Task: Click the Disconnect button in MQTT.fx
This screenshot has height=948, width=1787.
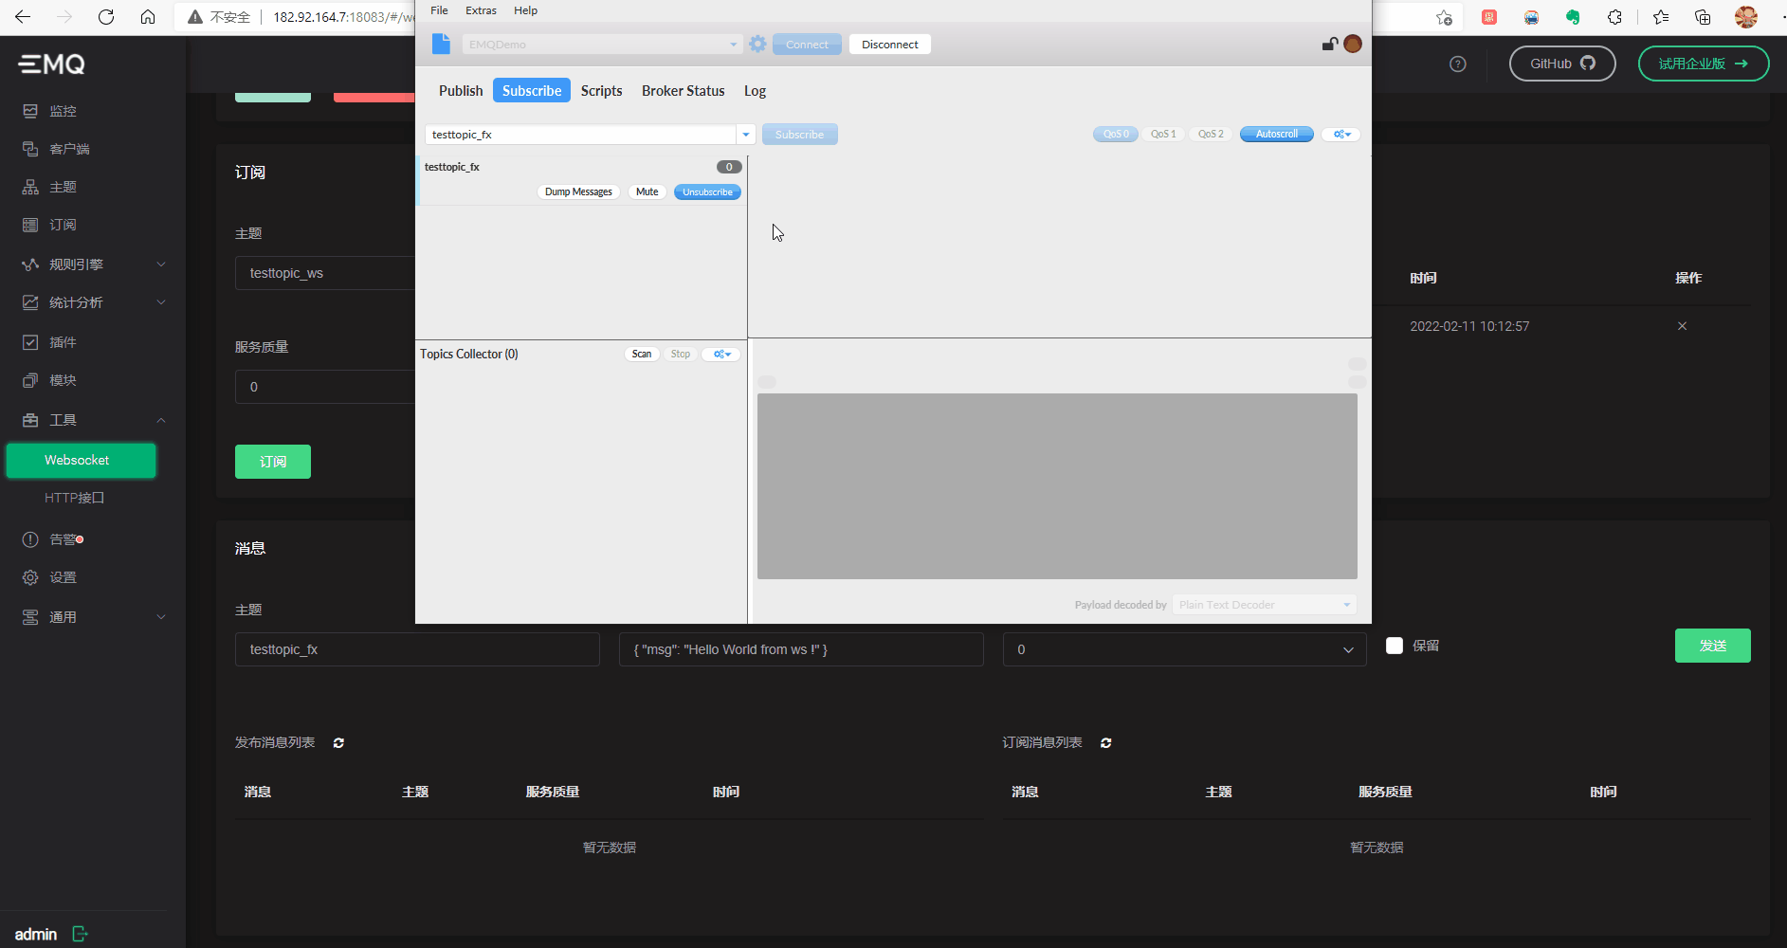Action: 890,45
